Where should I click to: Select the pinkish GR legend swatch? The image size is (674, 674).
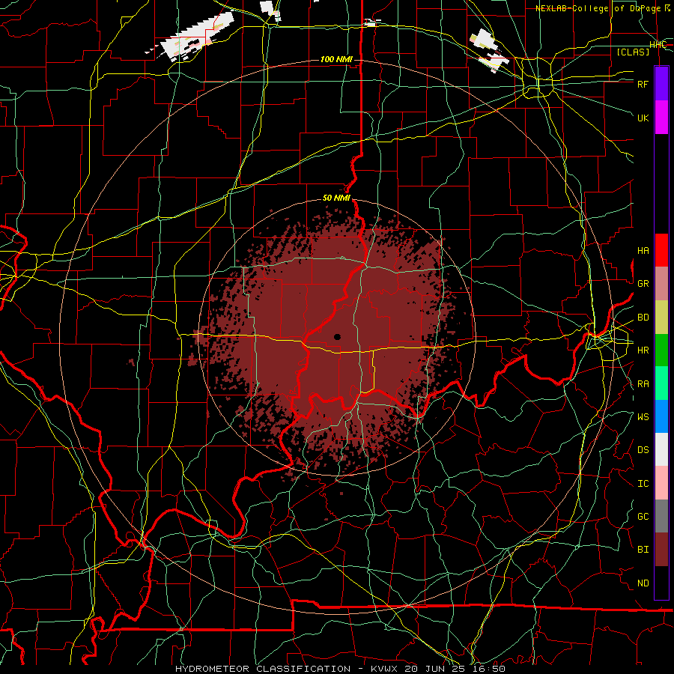661,283
